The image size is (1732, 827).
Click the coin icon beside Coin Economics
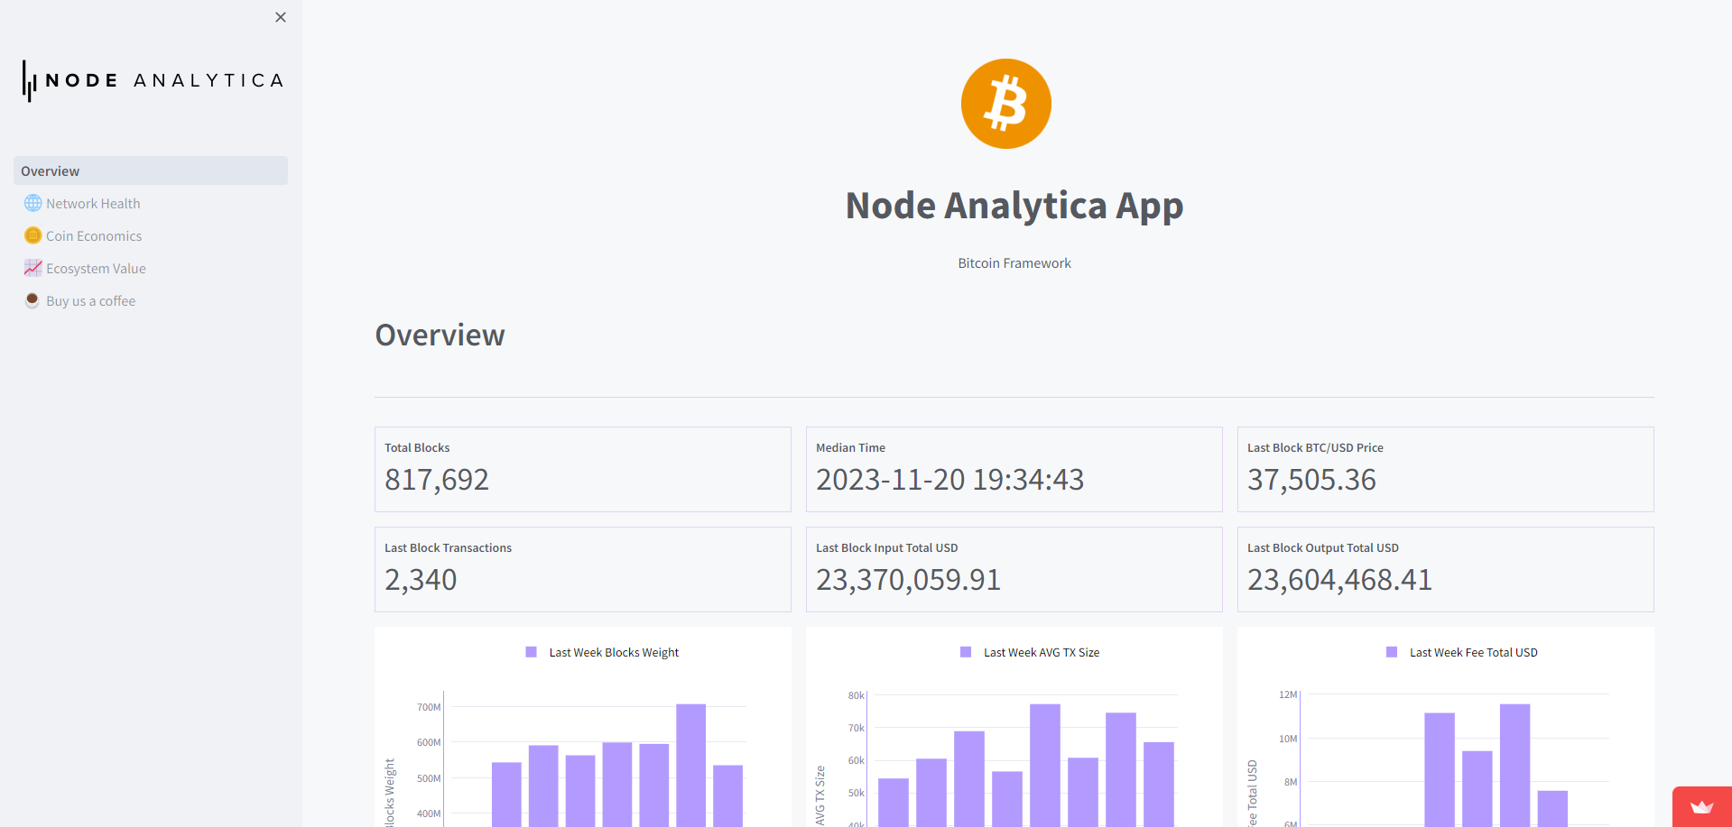pyautogui.click(x=32, y=235)
